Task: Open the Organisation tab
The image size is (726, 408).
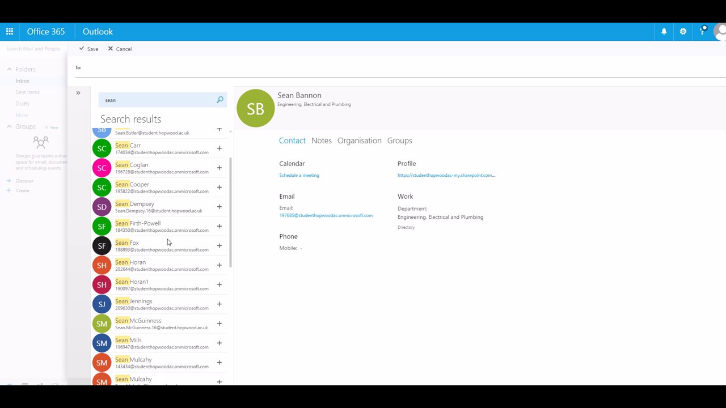Action: (360, 141)
